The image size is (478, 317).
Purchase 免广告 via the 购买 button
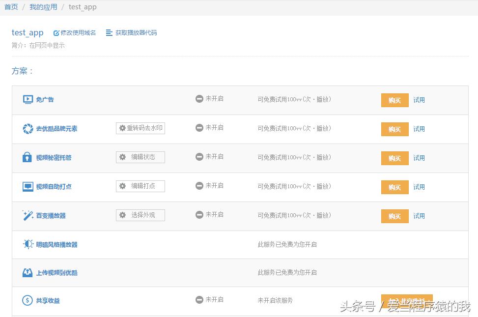pos(395,100)
